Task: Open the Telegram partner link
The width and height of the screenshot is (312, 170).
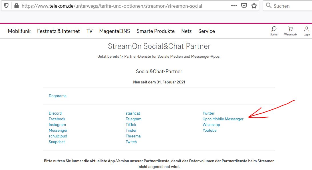Action: (133, 119)
